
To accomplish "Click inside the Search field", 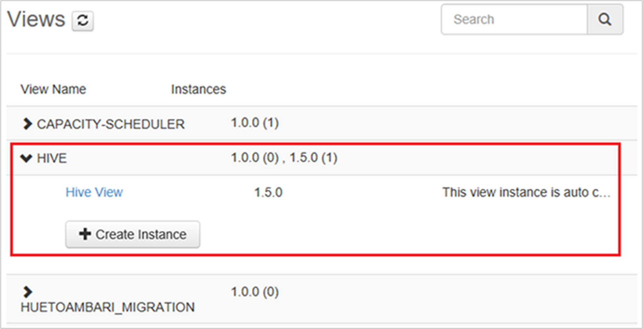I will 514,19.
